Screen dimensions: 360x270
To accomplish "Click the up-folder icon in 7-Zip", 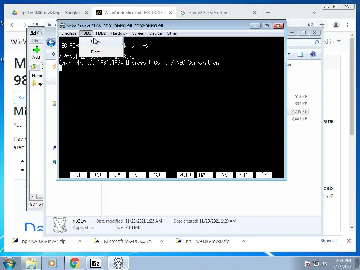I will point(34,66).
